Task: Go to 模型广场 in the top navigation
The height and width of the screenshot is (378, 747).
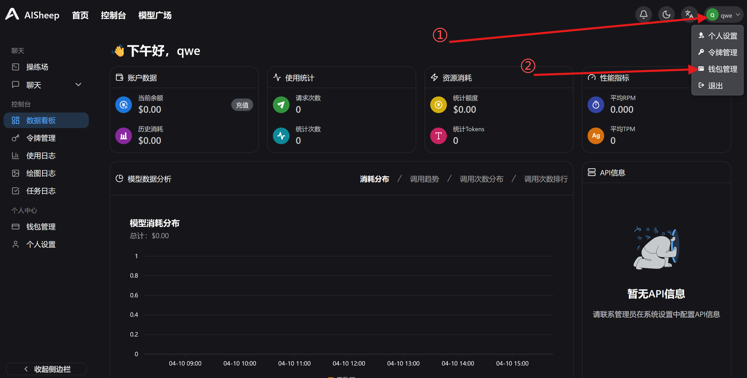Action: pos(155,15)
